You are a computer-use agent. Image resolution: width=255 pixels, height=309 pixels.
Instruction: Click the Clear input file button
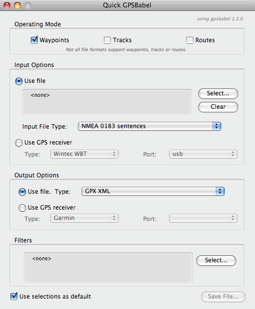click(218, 107)
